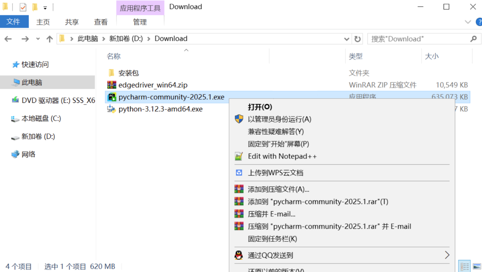Click the New Folder icon in the quick access toolbar

tap(35, 7)
